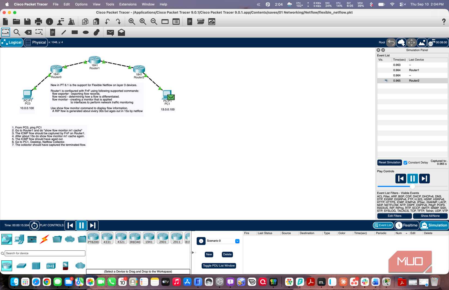Select the Draw Rectangle tool
Viewport: 449px width, 290px height.
pos(75,32)
